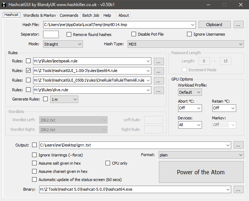Enable Remove found hashes checkbox
The width and height of the screenshot is (249, 201).
[x=69, y=35]
